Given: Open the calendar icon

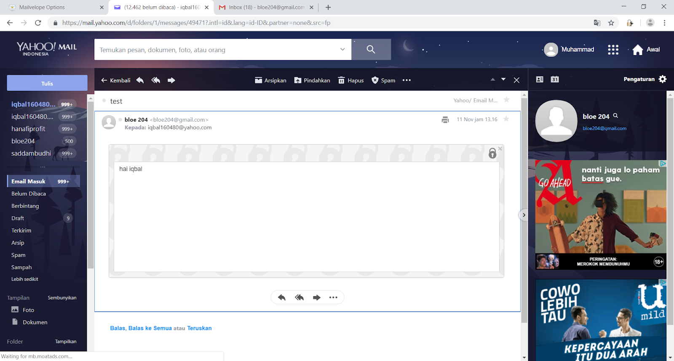Looking at the screenshot, I should click(x=555, y=79).
